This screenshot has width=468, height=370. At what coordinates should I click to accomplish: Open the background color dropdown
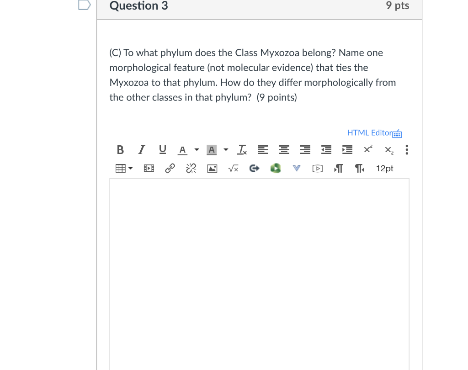tap(225, 150)
